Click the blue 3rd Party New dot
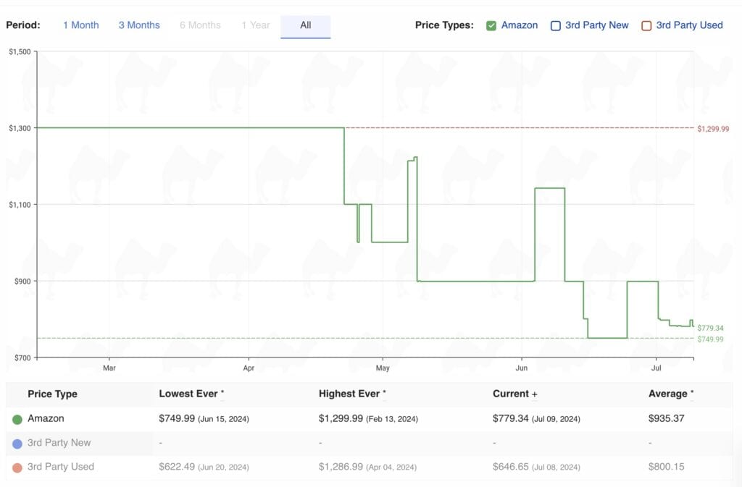Viewport: 742px width, 487px height. pos(17,443)
